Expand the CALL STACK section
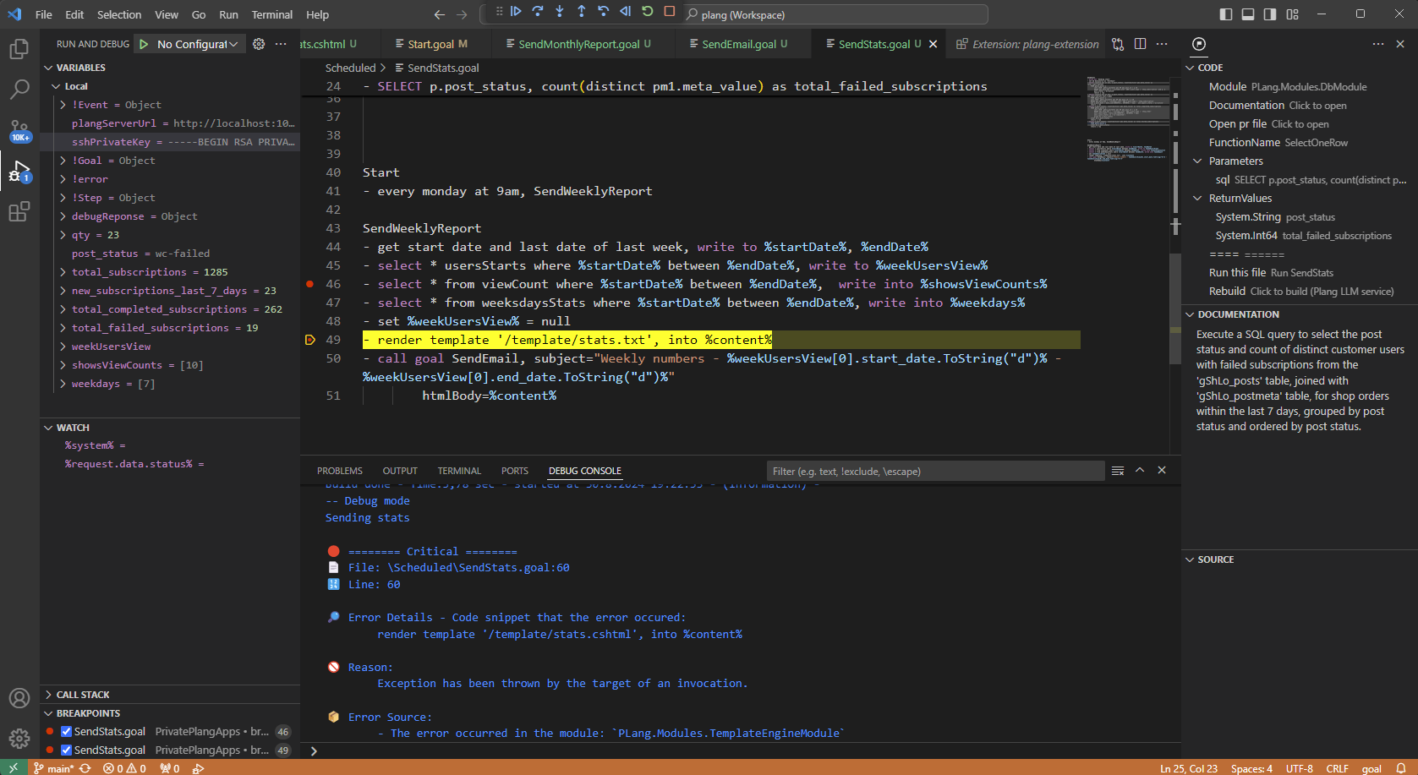 (83, 695)
